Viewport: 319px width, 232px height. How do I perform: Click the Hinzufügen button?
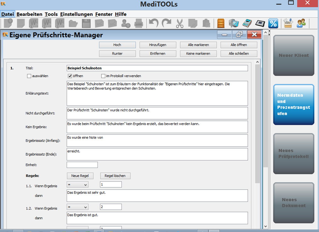158,45
